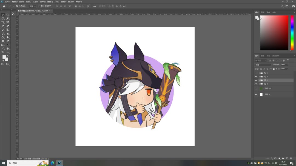
Task: Open the auto-select 图层 dropdown
Action: (x=32, y=6)
